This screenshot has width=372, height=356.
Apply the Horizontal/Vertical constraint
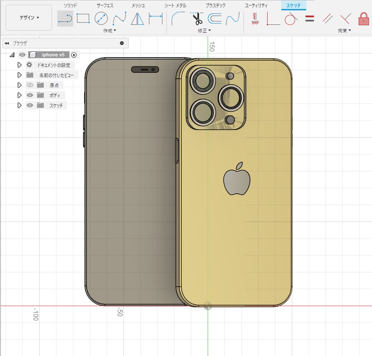[x=255, y=19]
